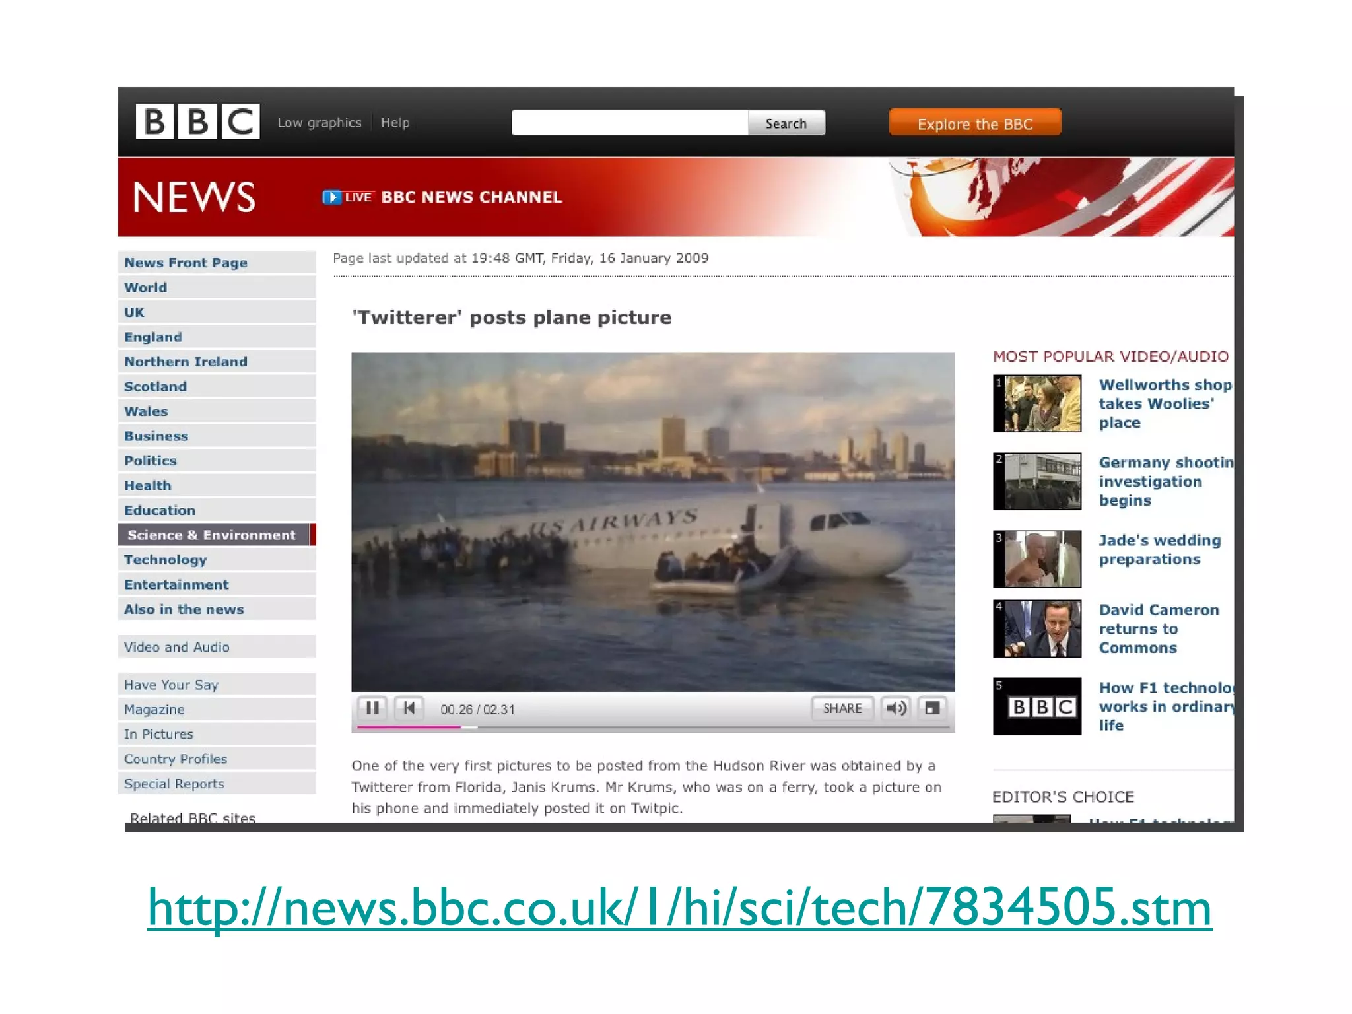The image size is (1352, 1014).
Task: Open How F1 technology works link
Action: (1166, 706)
